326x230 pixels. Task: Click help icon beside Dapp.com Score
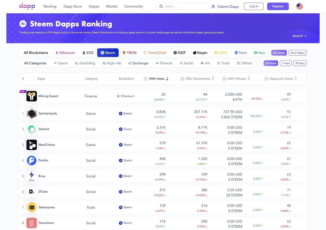pos(266,79)
